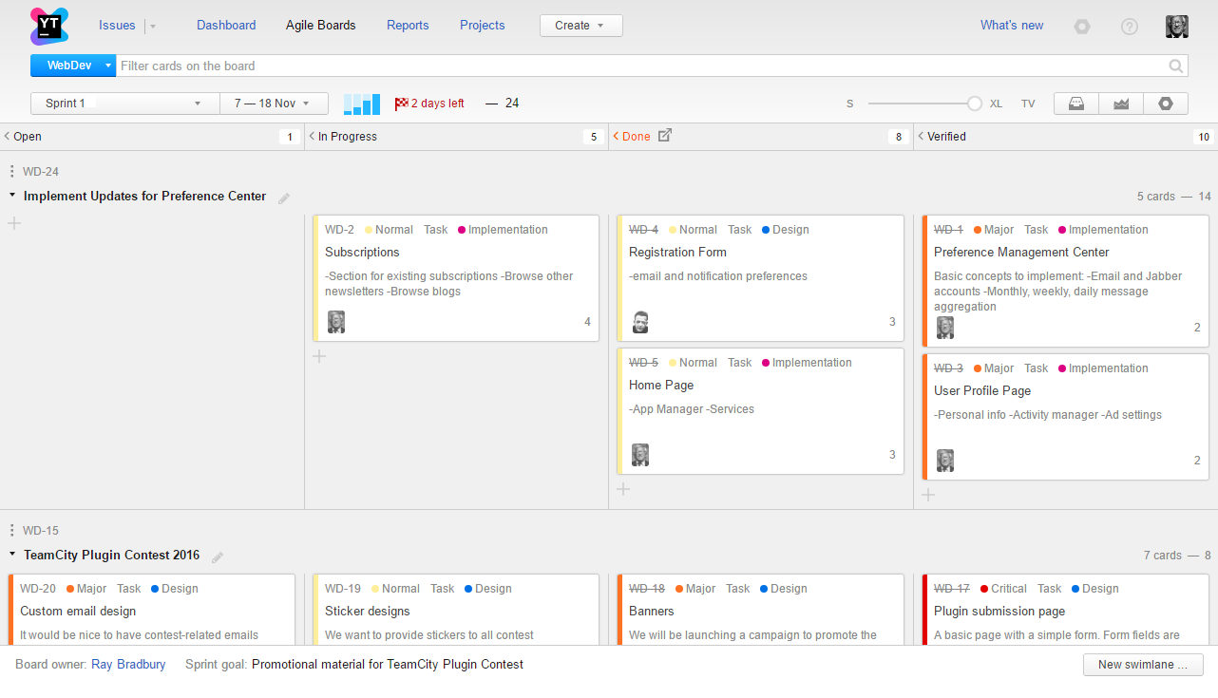This screenshot has width=1218, height=698.
Task: Open Done column external link icon
Action: tap(665, 136)
